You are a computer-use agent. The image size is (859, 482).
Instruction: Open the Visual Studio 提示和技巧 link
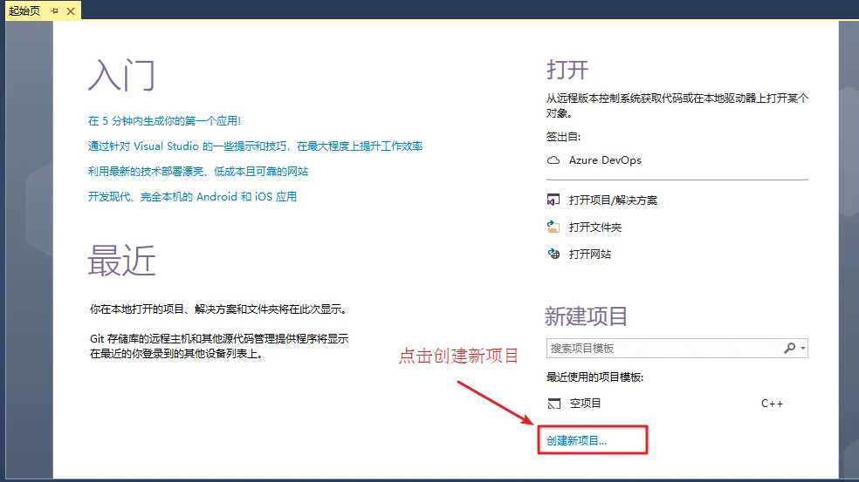tap(255, 146)
